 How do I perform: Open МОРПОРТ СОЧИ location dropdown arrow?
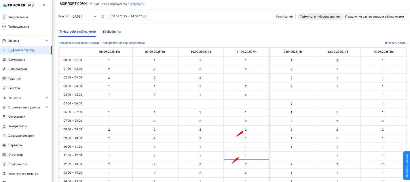coord(90,4)
